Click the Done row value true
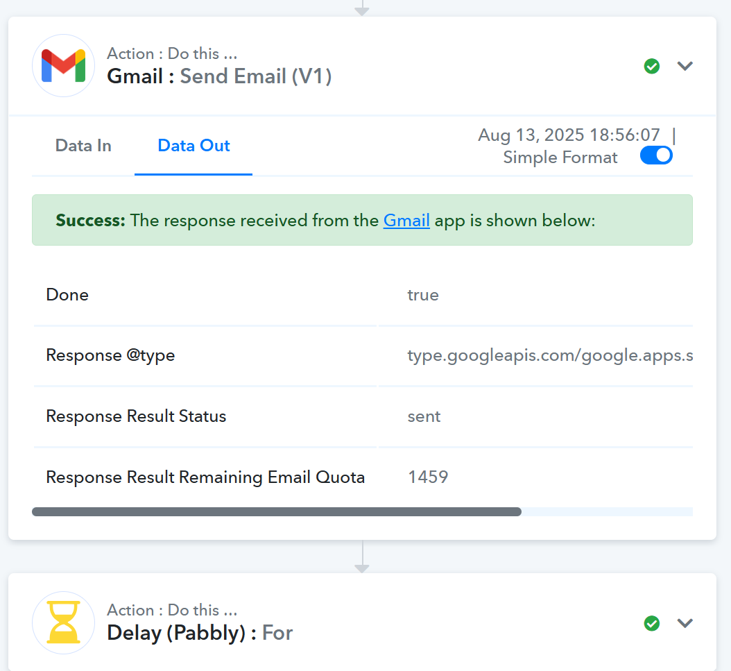The image size is (731, 671). (x=423, y=295)
